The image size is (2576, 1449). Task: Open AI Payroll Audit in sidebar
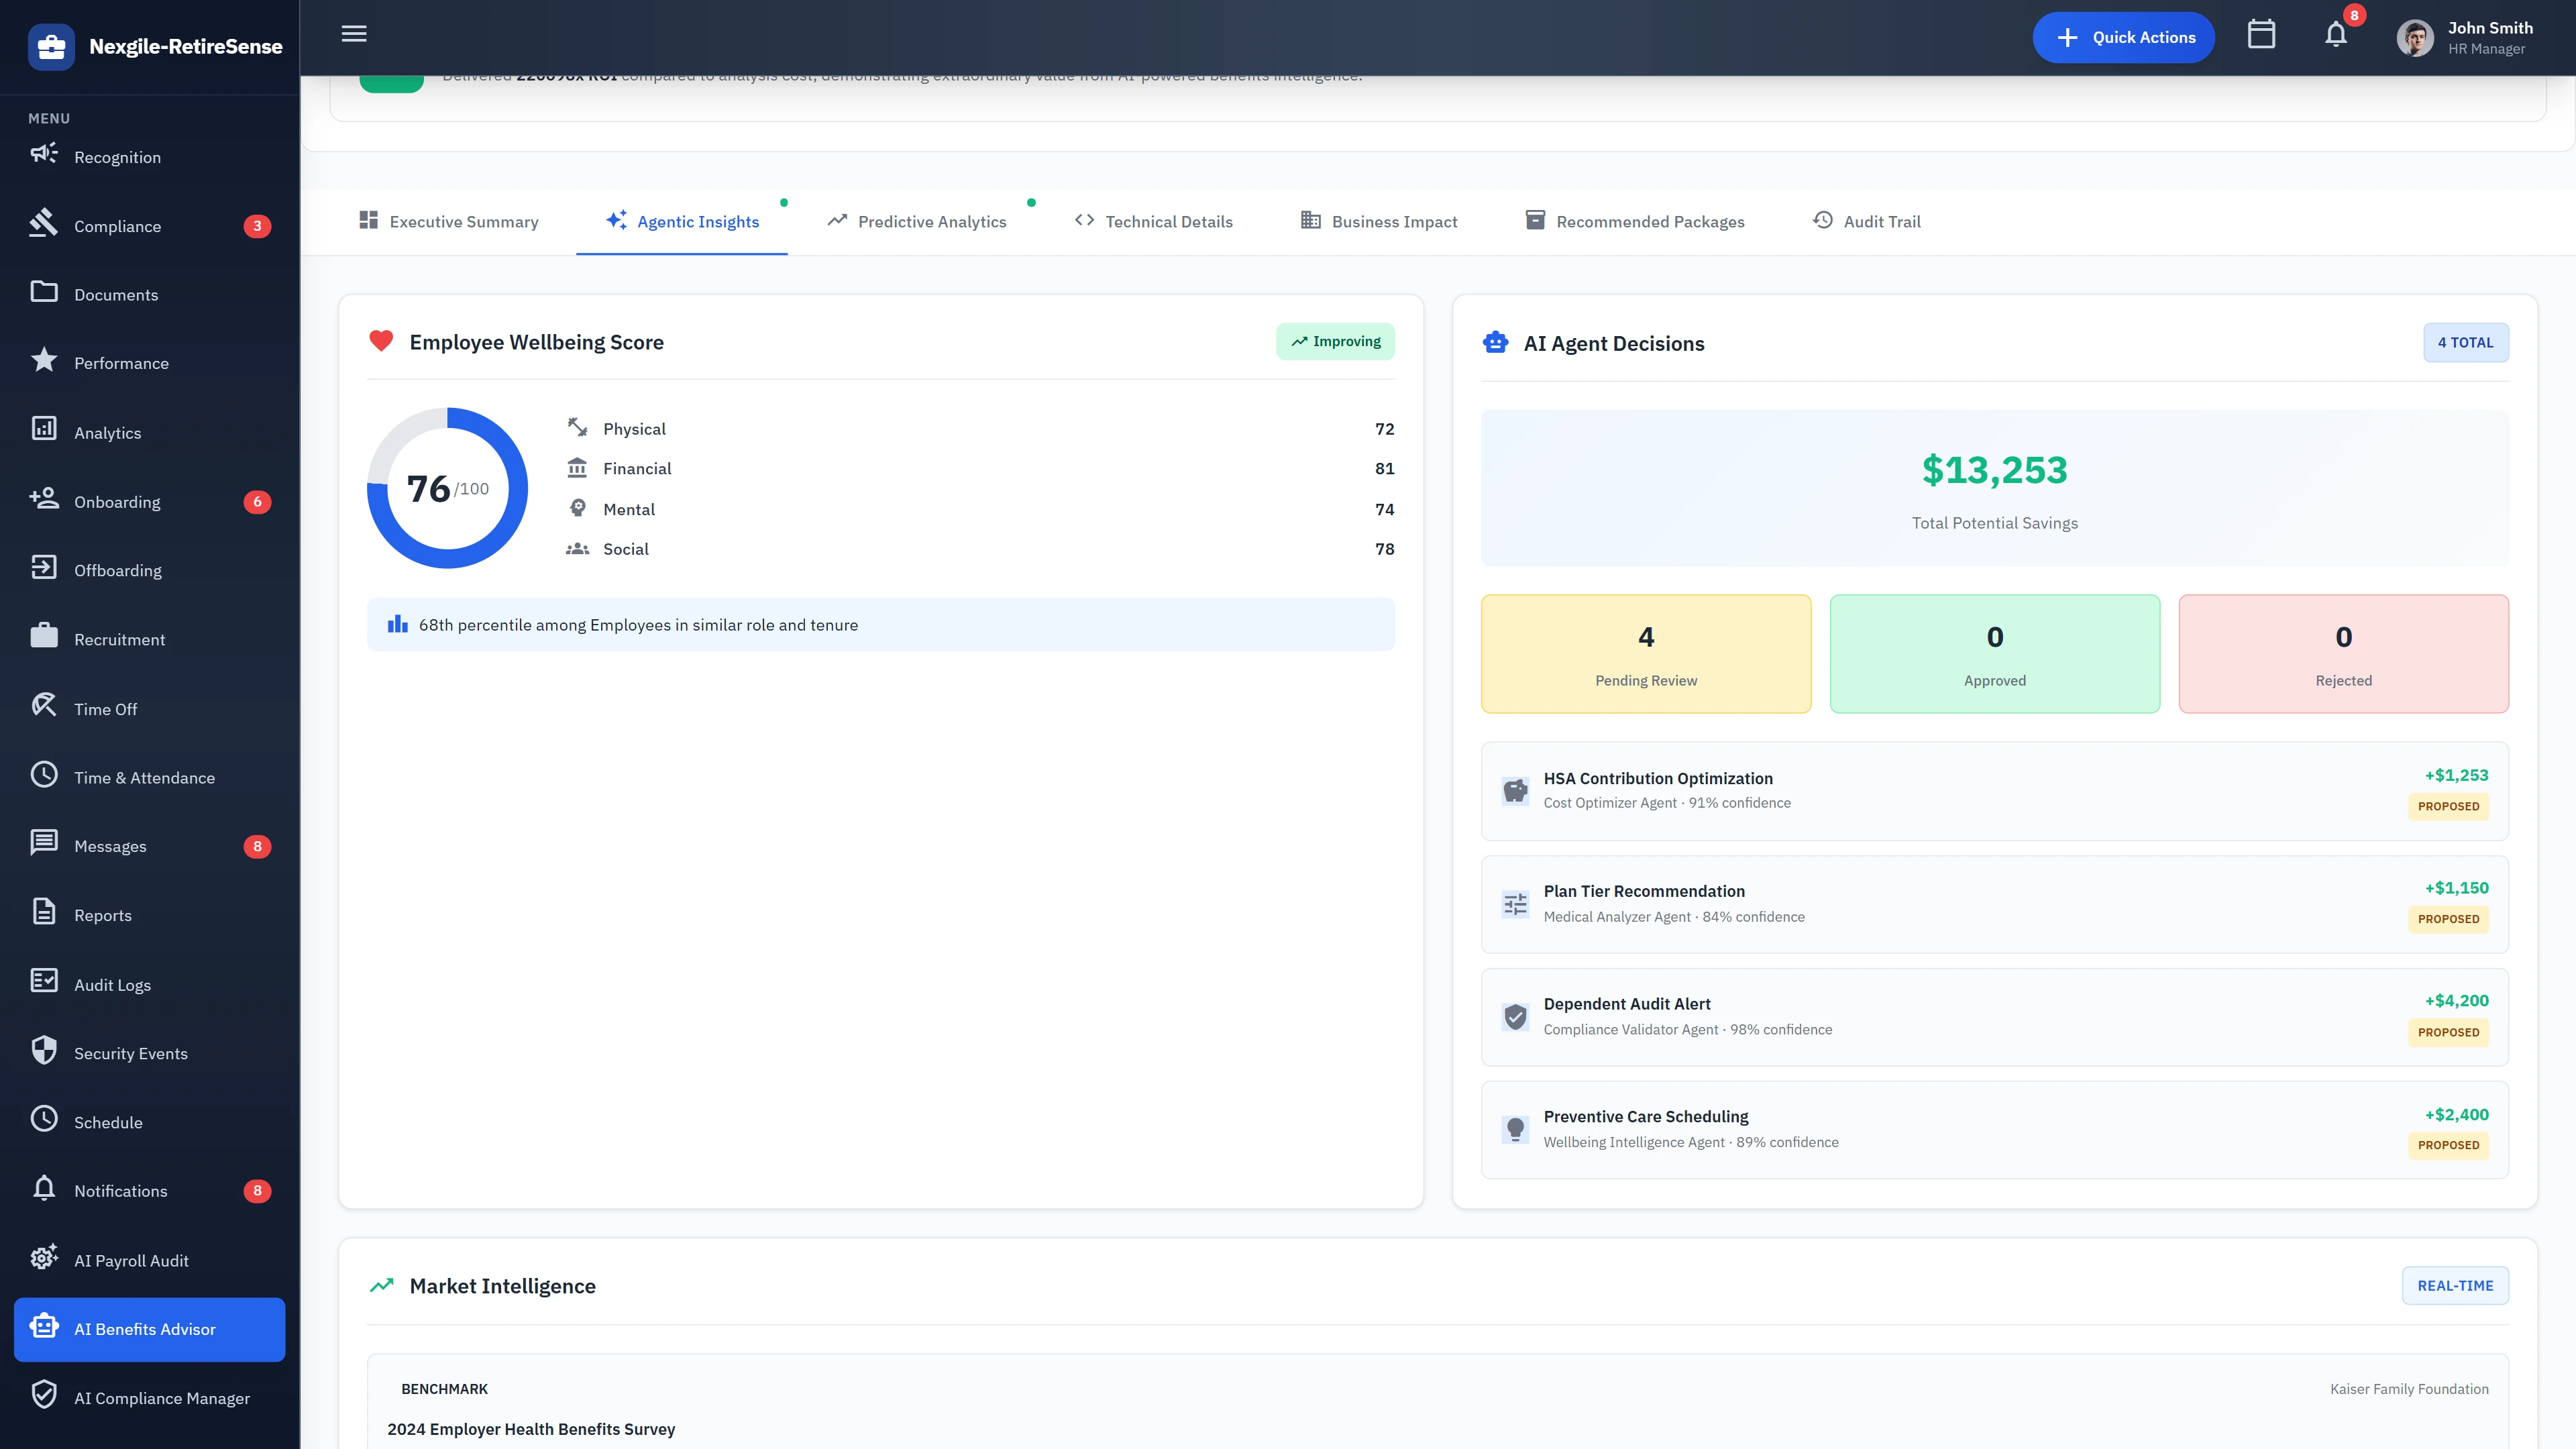pyautogui.click(x=131, y=1260)
